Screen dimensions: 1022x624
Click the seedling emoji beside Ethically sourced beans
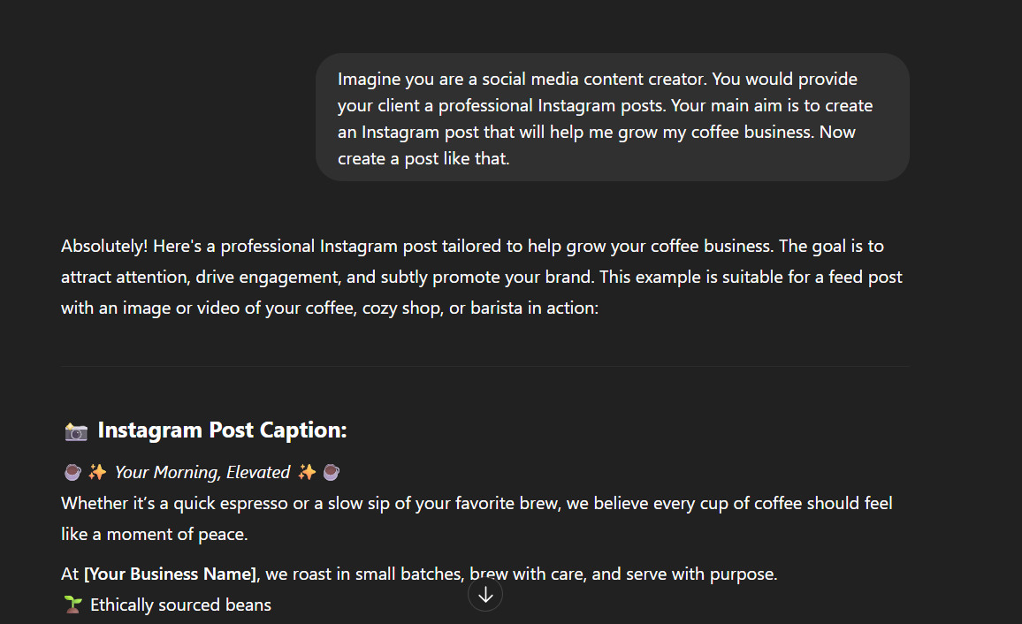[73, 605]
